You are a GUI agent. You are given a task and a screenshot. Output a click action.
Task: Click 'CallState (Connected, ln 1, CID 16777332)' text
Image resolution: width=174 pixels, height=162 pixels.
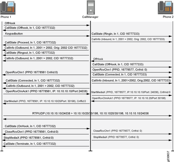click(x=33, y=80)
